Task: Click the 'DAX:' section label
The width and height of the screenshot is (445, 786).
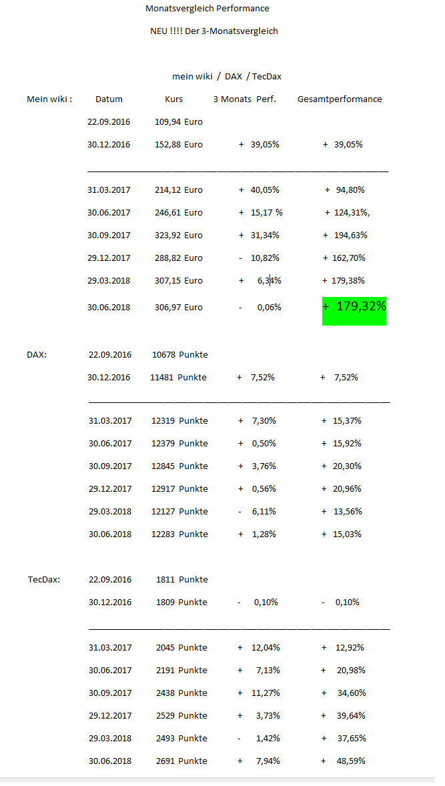Action: click(37, 355)
